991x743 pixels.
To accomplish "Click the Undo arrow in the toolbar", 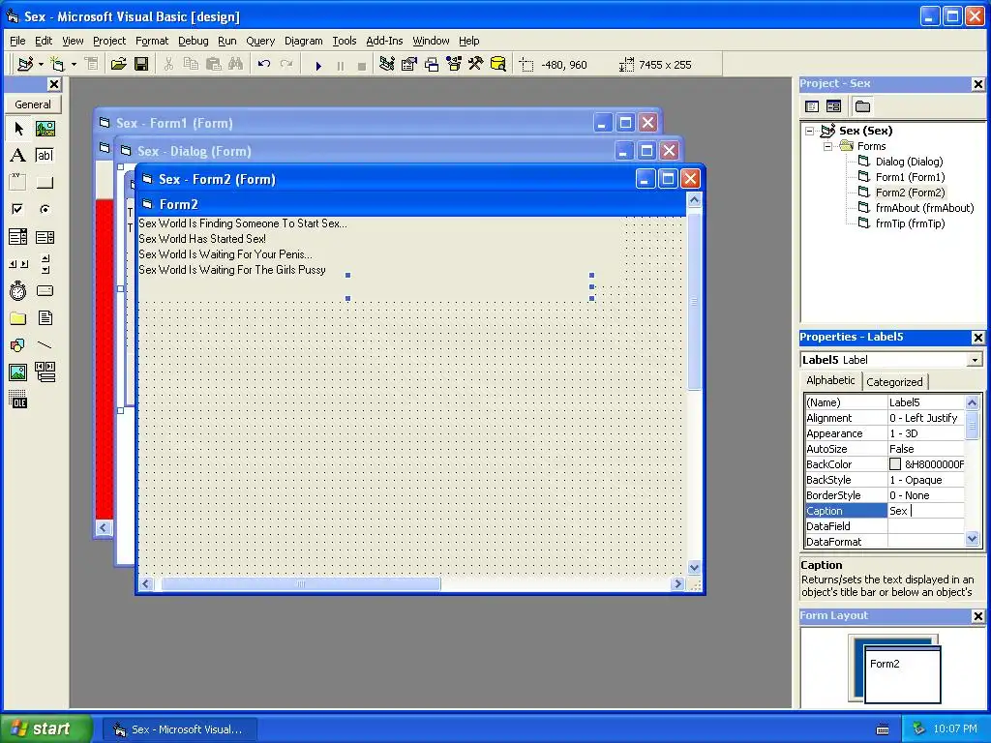I will [x=264, y=64].
